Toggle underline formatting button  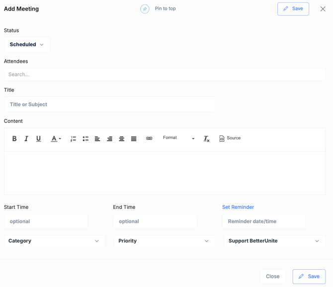pyautogui.click(x=38, y=139)
